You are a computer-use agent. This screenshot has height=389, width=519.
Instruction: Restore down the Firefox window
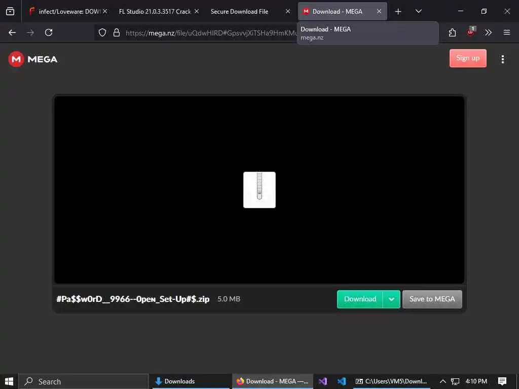coord(484,11)
